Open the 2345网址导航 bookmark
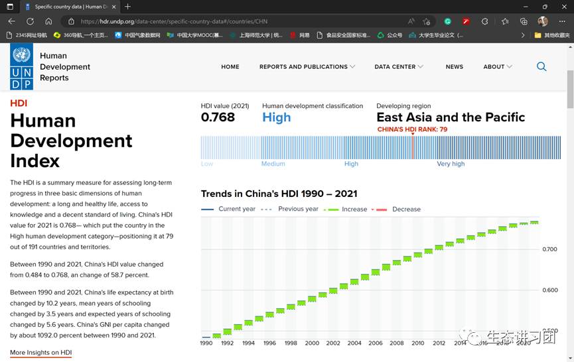574x362 pixels. click(x=27, y=35)
